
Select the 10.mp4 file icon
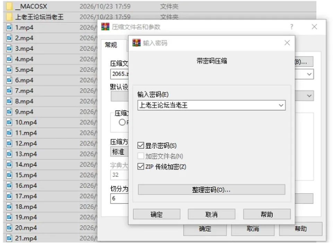coord(9,122)
